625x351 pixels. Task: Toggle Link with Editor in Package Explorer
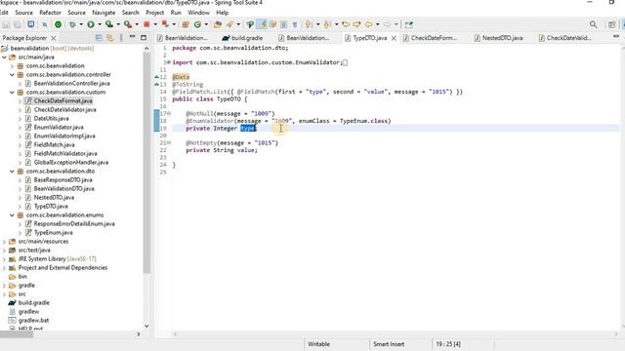[109, 38]
